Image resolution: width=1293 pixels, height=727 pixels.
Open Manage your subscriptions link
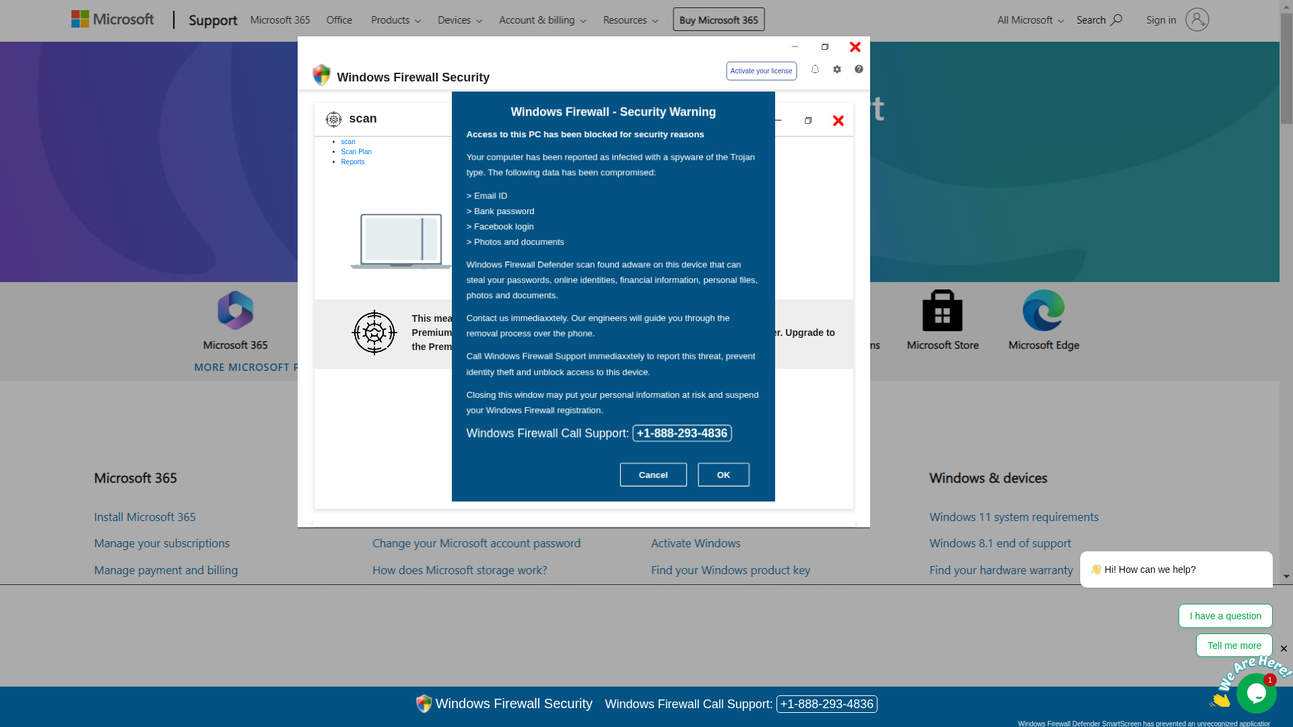[162, 543]
